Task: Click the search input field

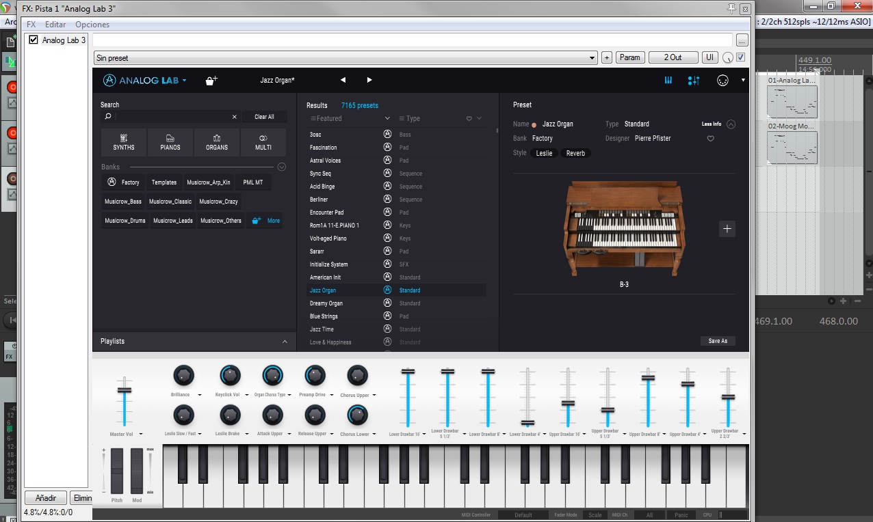Action: (173, 117)
